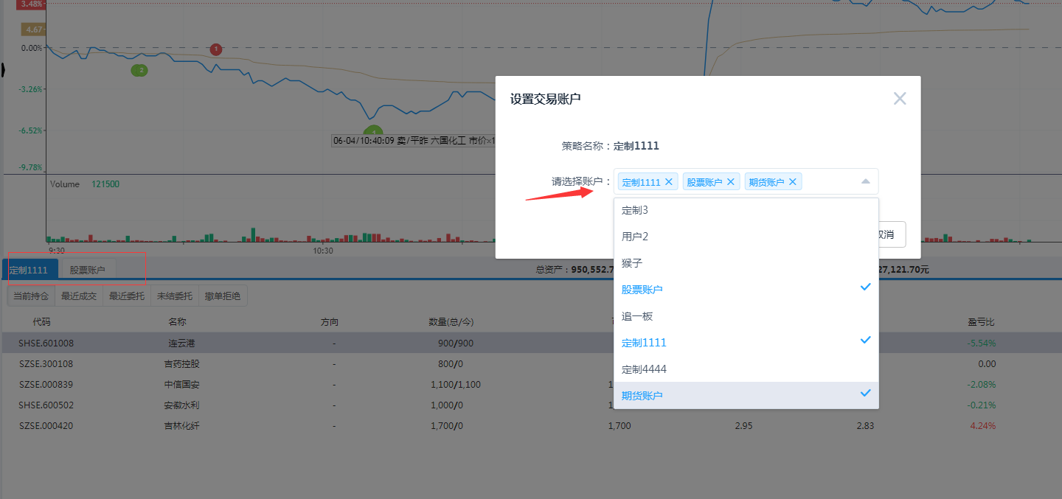Open the 当前持仓 tab
Screen dimensions: 1062x499
pyautogui.click(x=32, y=296)
